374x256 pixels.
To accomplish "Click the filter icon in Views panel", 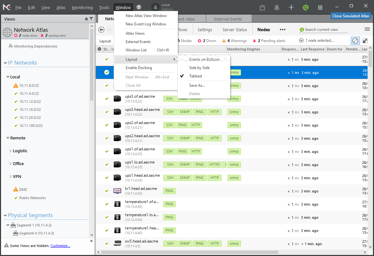I will coord(91,19).
